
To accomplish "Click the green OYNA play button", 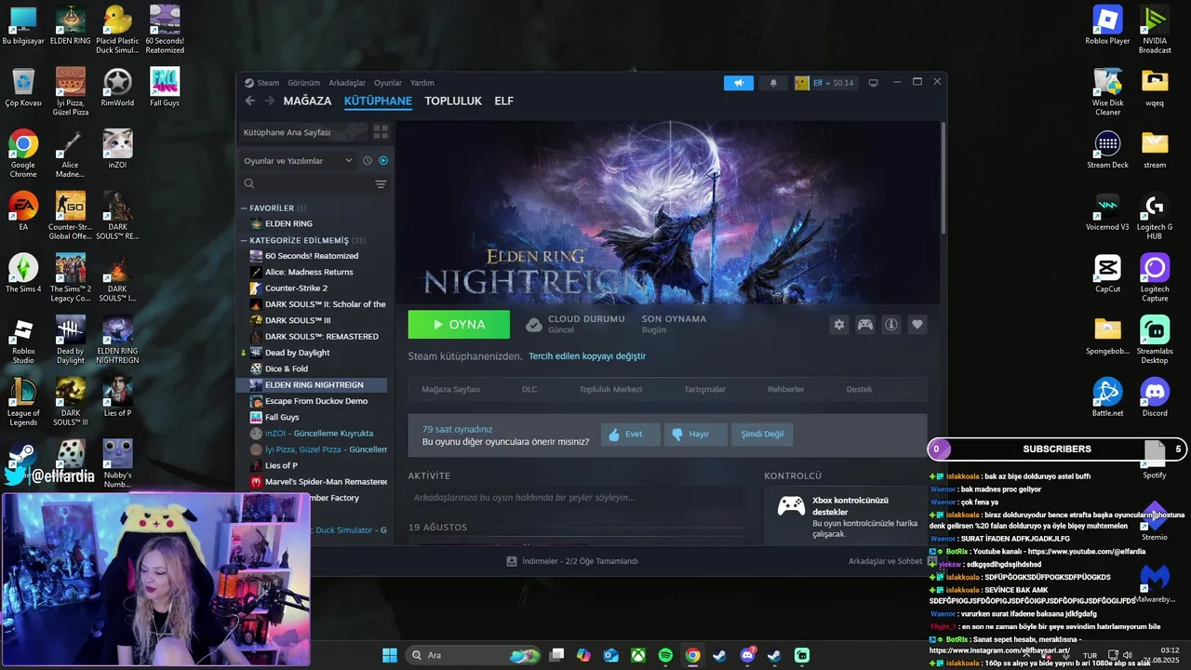I will [x=459, y=325].
